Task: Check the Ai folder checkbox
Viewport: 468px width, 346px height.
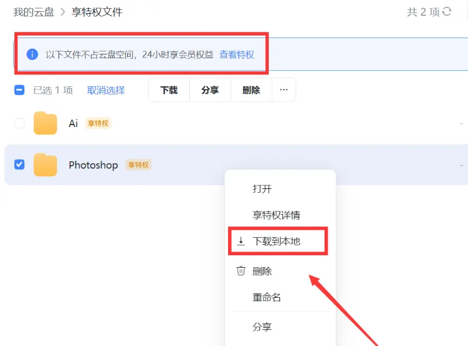Action: (x=19, y=123)
